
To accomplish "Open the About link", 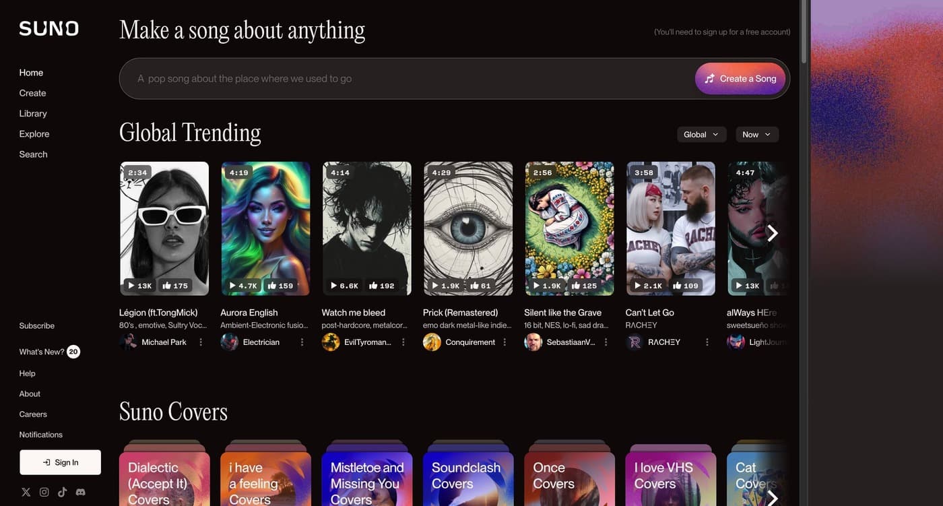I will 30,394.
